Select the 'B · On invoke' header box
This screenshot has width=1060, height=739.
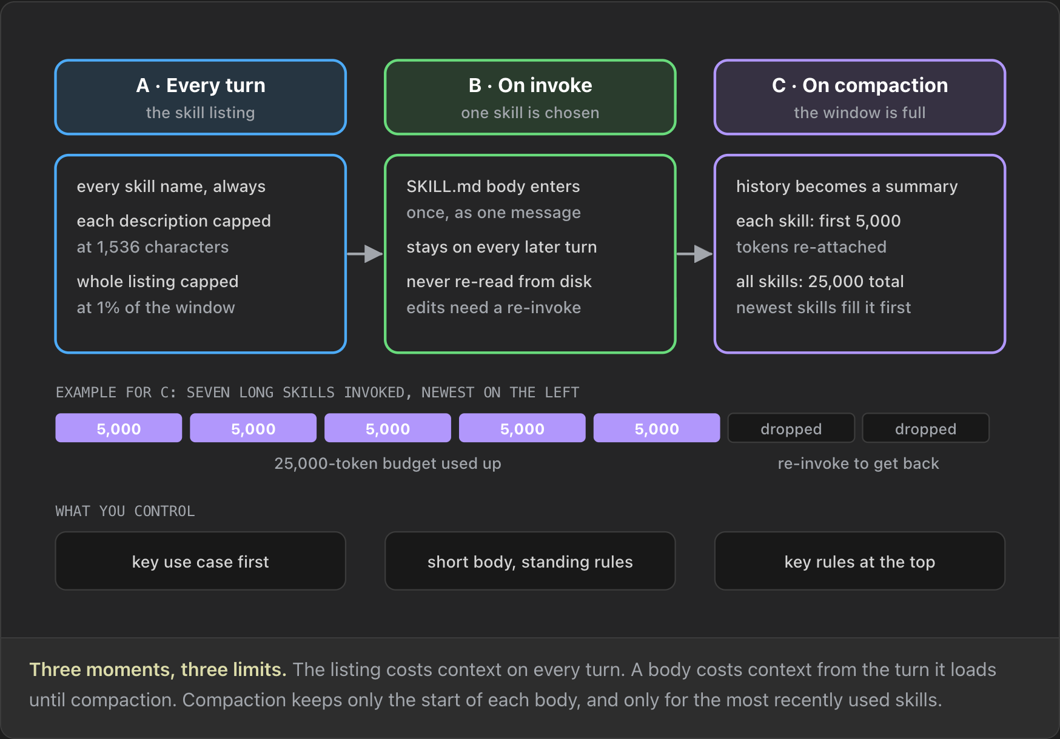pos(530,97)
